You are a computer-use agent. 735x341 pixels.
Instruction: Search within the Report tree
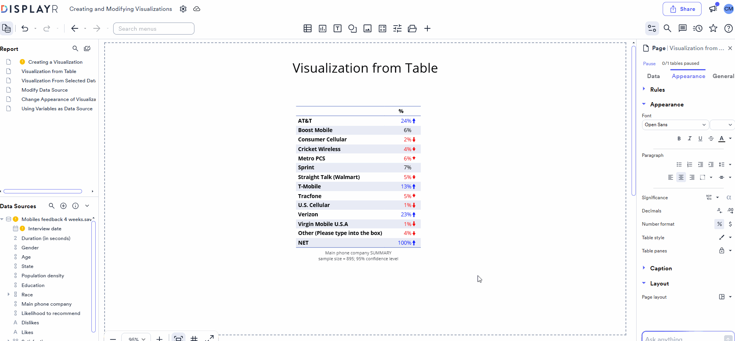[x=75, y=49]
